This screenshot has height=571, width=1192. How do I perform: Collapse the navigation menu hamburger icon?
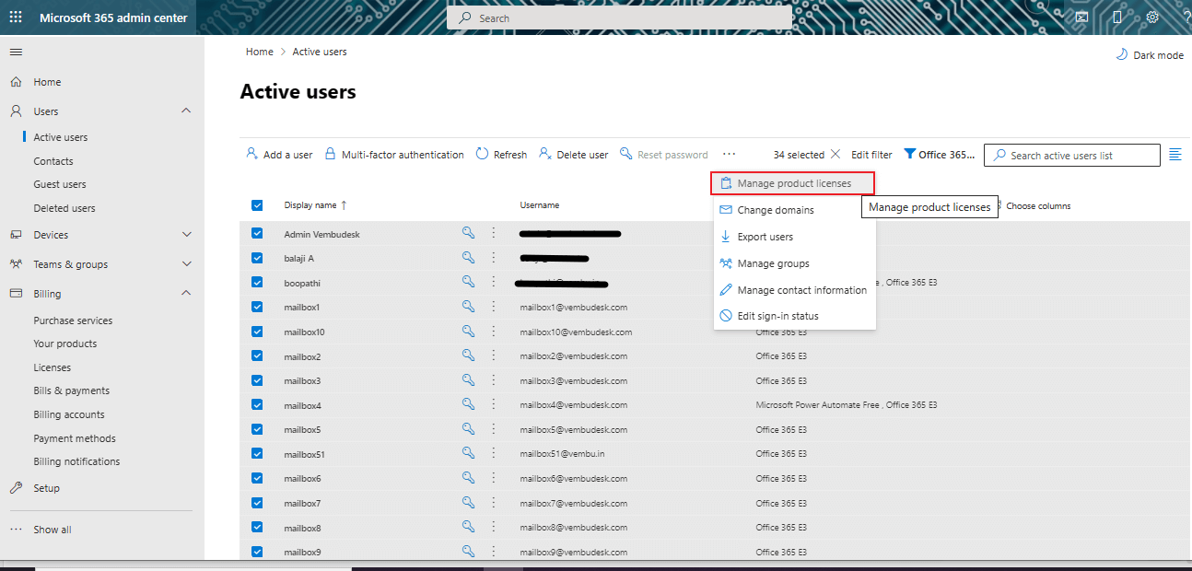(16, 52)
